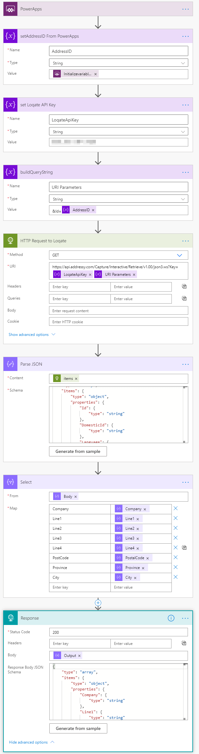Click the globe icon on HTTP Request to Loqate

coord(10,241)
